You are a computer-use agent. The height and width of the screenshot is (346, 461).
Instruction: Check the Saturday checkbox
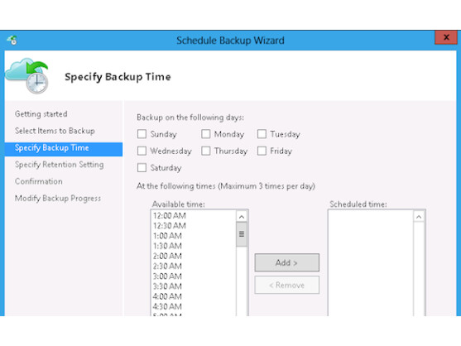[142, 167]
